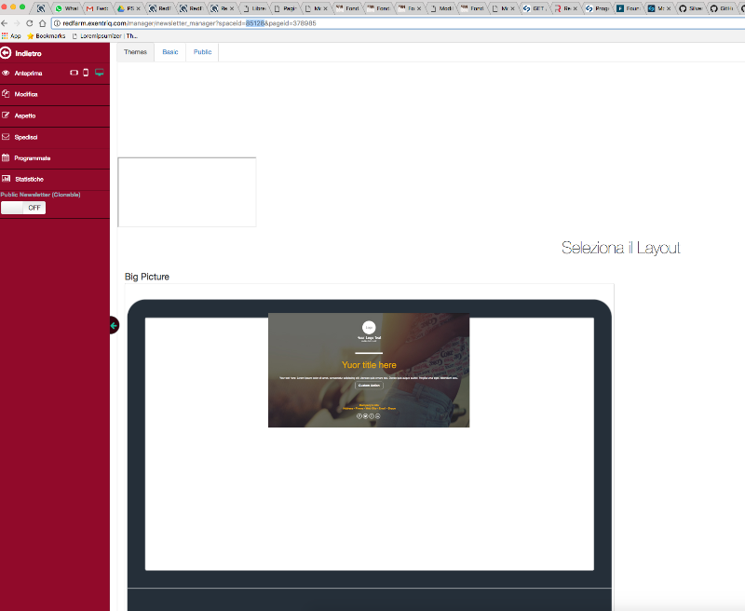Select the smartphone preview device icon
Screen dimensions: 745x611
click(x=86, y=73)
